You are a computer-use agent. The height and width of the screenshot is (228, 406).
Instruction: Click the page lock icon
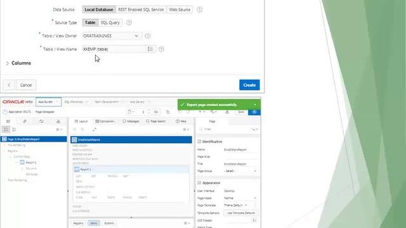click(167, 112)
